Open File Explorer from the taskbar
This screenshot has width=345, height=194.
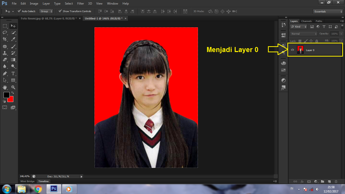click(22, 189)
